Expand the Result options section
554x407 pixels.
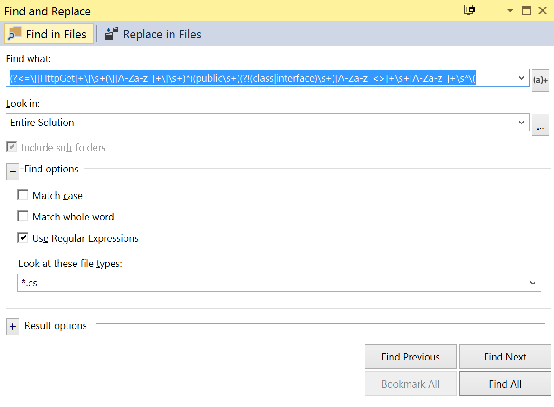coord(13,327)
